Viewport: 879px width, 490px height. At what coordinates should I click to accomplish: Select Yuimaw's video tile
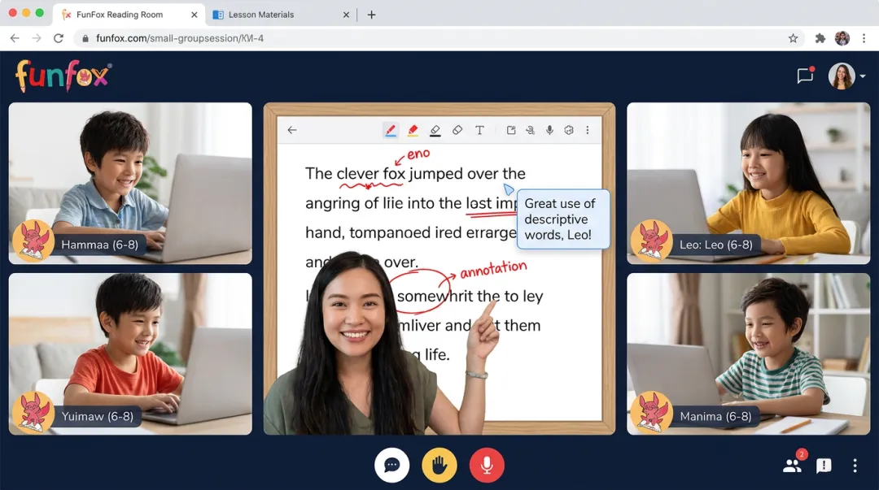click(x=130, y=354)
